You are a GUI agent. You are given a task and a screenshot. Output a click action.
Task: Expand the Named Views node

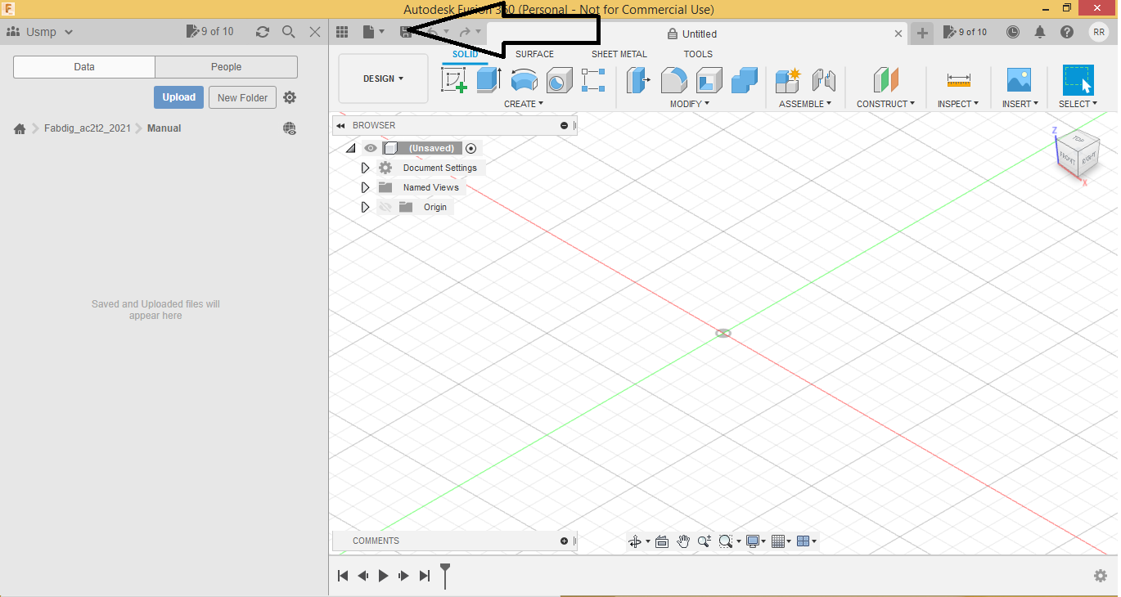[x=365, y=187]
